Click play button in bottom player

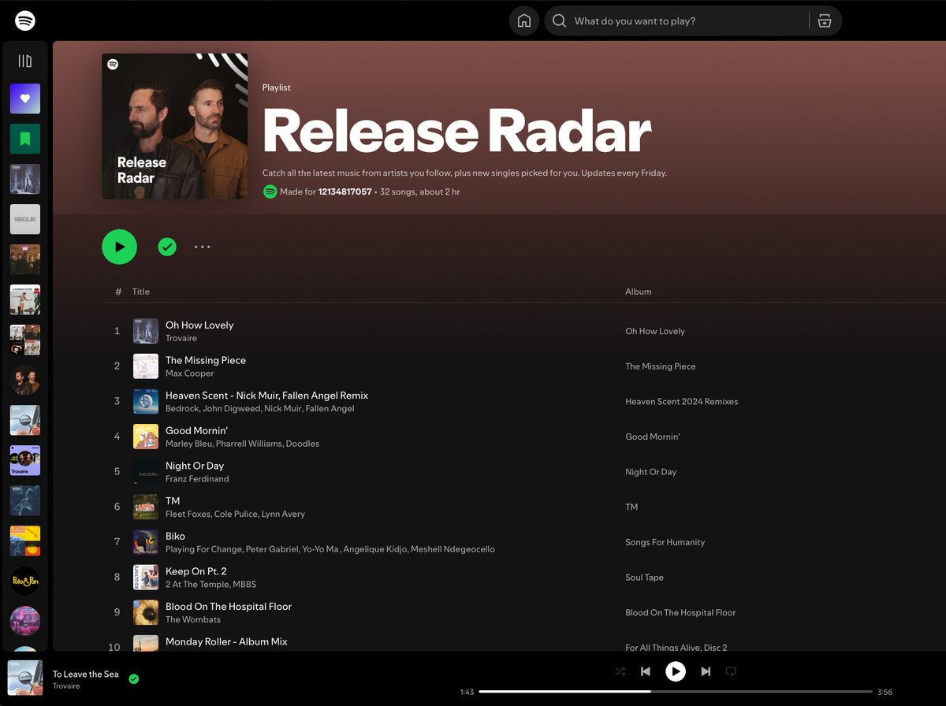tap(676, 671)
